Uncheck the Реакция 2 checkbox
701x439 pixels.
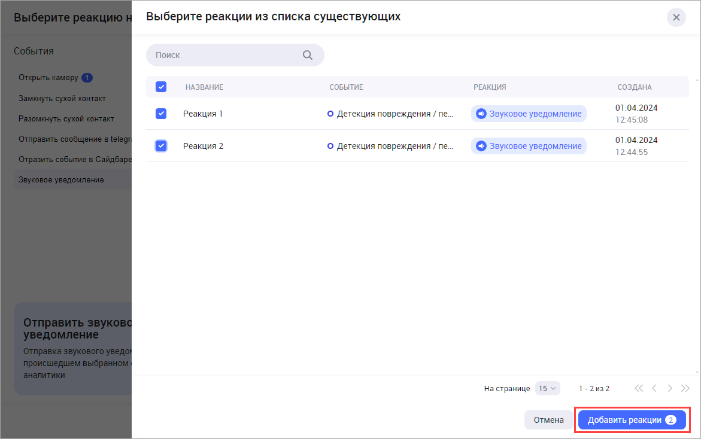point(161,146)
